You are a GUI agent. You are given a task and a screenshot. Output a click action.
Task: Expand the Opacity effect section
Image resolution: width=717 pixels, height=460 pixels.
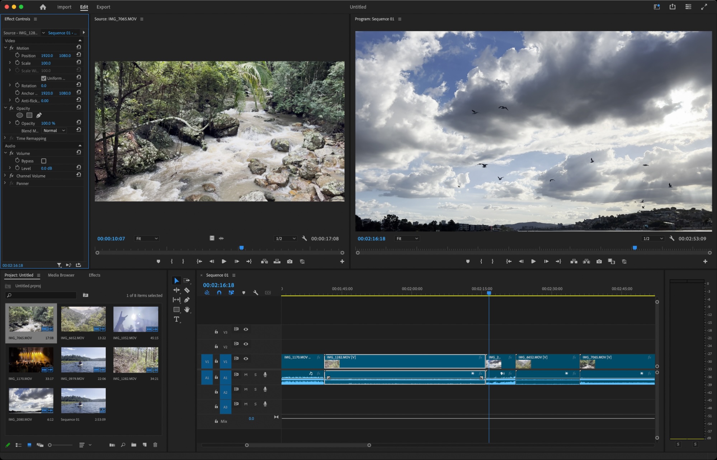coord(5,108)
